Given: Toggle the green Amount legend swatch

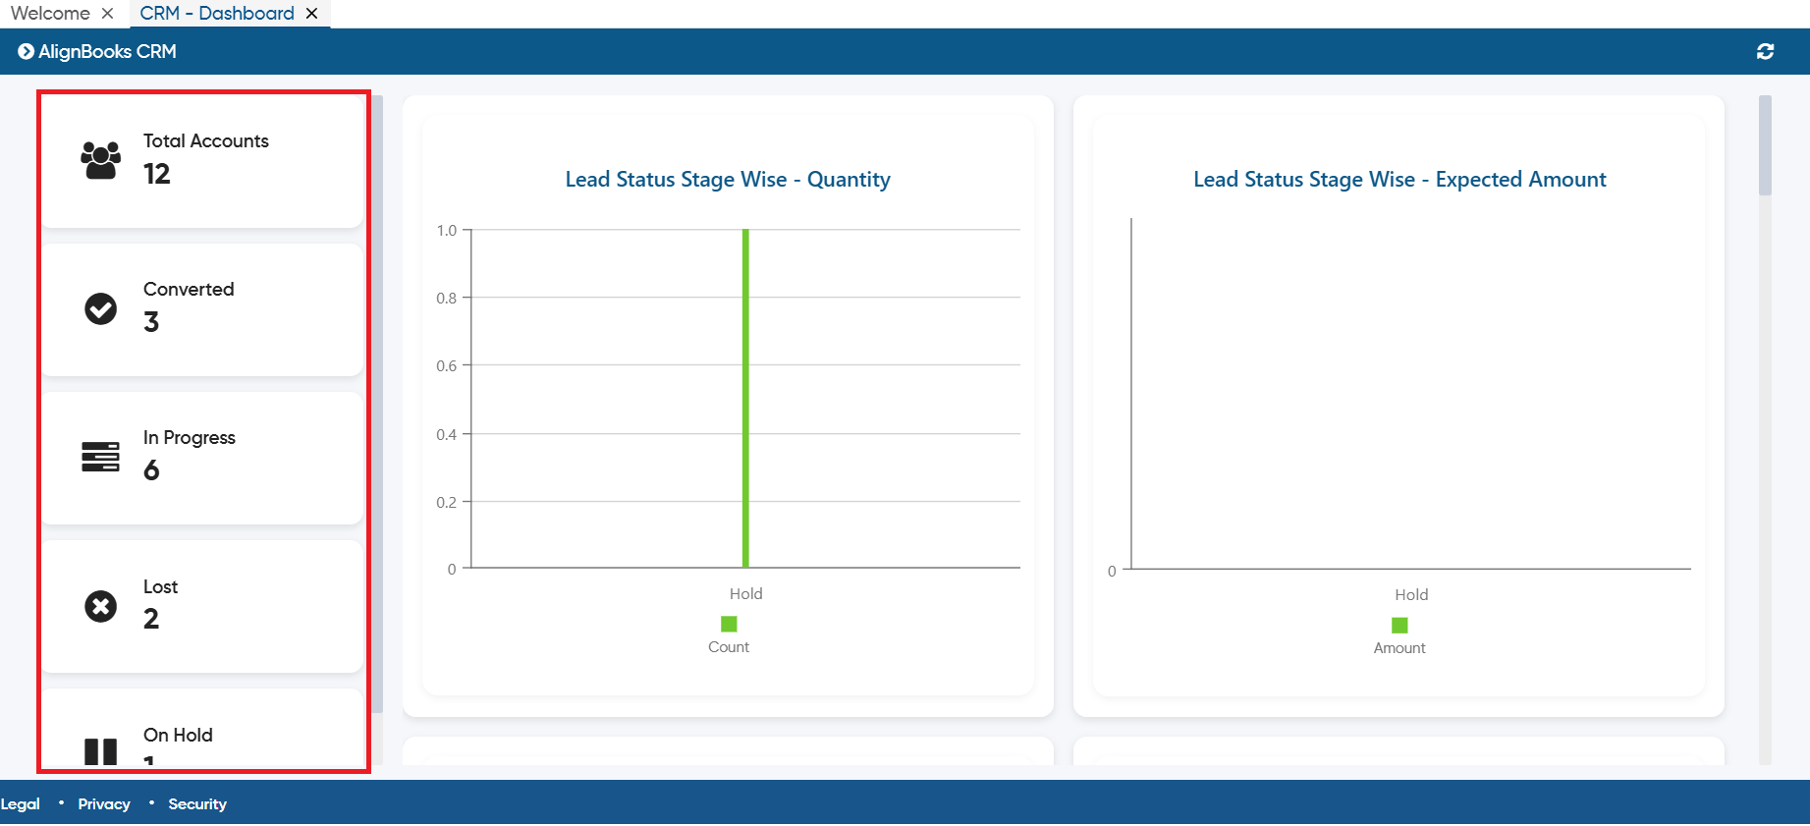Looking at the screenshot, I should coord(1399,625).
